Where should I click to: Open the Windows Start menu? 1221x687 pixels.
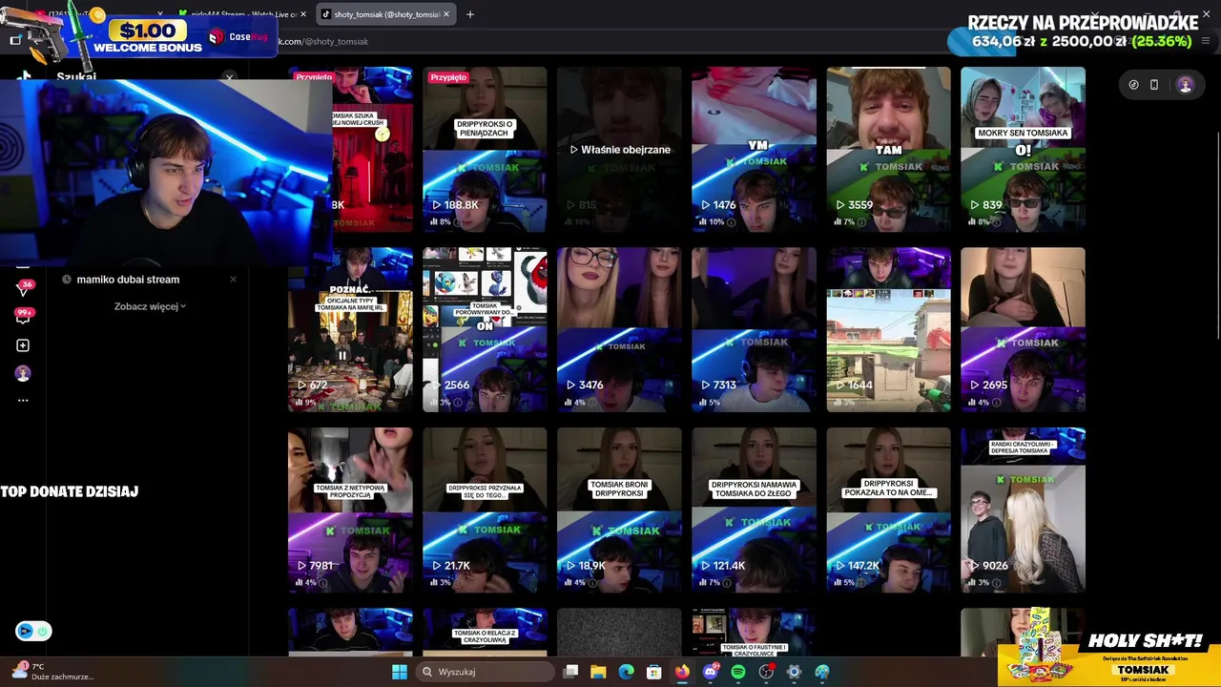[400, 672]
